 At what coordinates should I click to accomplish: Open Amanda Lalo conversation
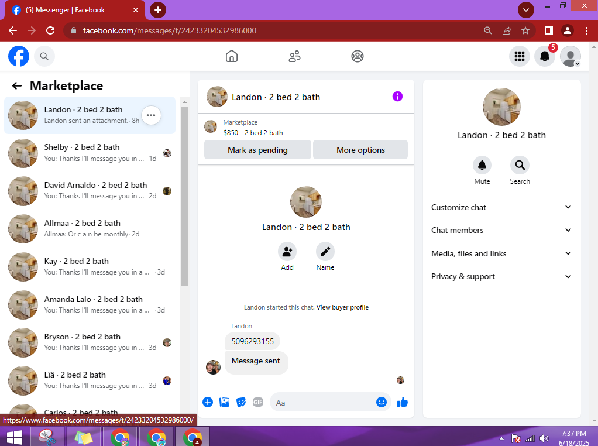(90, 305)
